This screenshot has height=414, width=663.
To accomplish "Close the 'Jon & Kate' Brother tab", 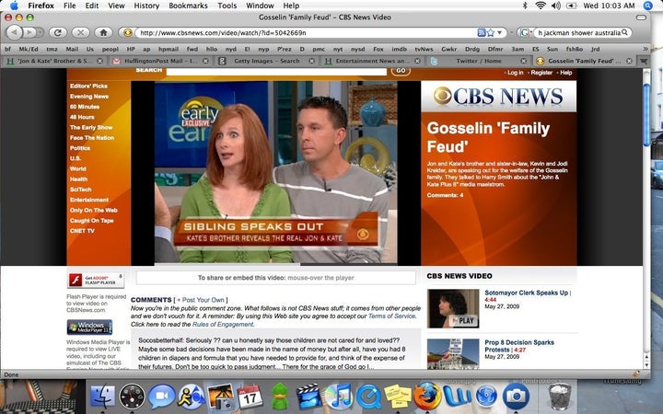I will pyautogui.click(x=99, y=62).
